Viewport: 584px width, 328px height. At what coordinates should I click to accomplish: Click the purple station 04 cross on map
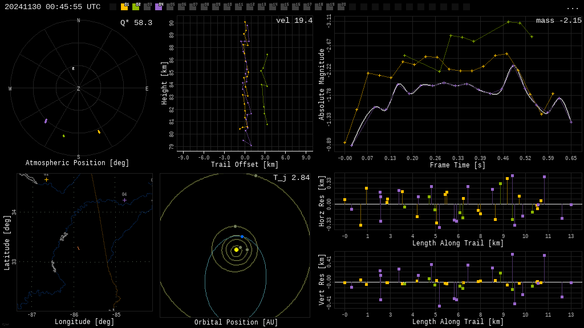pyautogui.click(x=124, y=200)
